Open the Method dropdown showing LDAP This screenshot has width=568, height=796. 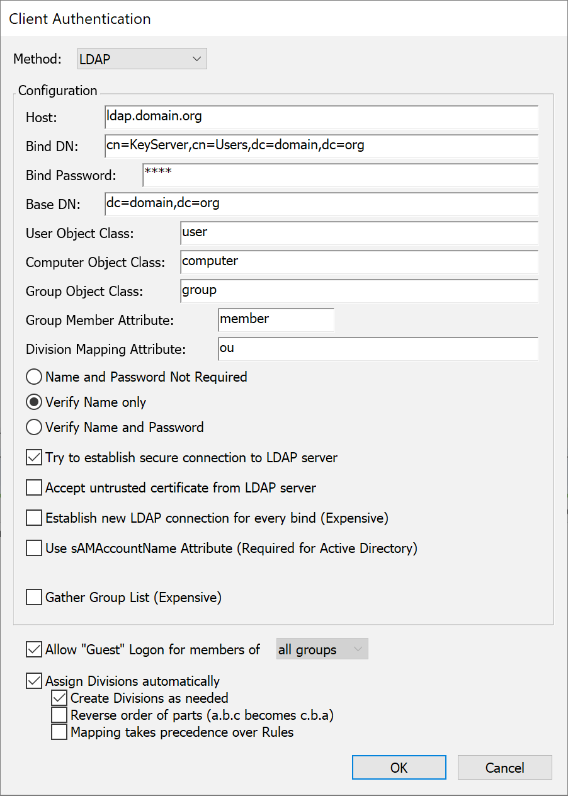(142, 59)
